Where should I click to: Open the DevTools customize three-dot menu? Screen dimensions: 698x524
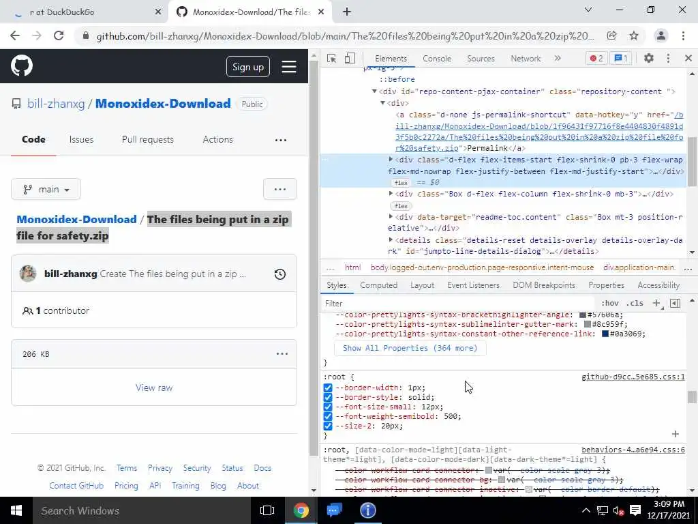coord(668,58)
